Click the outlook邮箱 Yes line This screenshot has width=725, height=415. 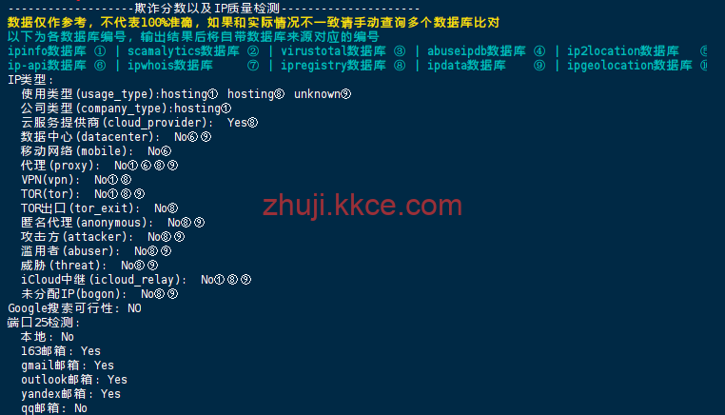click(74, 380)
